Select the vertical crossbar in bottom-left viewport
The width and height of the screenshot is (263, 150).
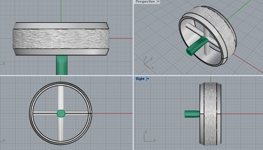60,98
